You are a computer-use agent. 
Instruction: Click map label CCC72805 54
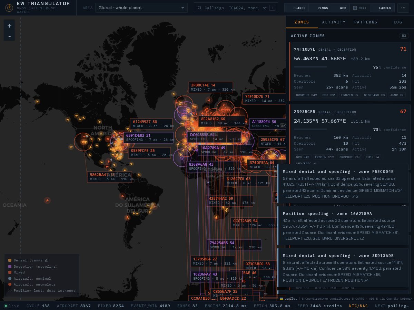[254, 223]
